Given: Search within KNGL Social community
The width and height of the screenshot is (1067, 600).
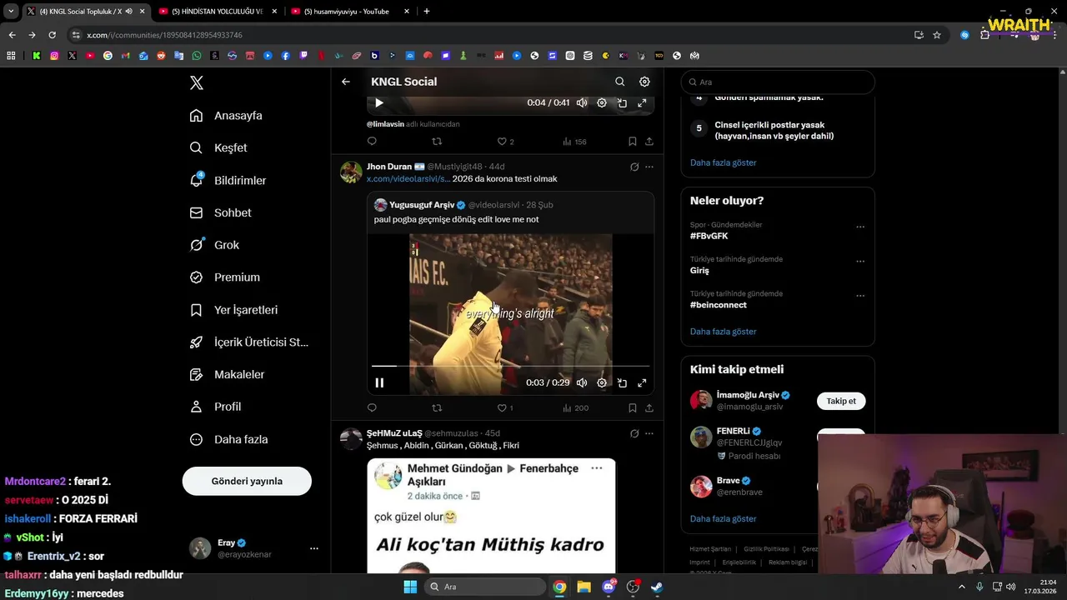Looking at the screenshot, I should (x=619, y=82).
